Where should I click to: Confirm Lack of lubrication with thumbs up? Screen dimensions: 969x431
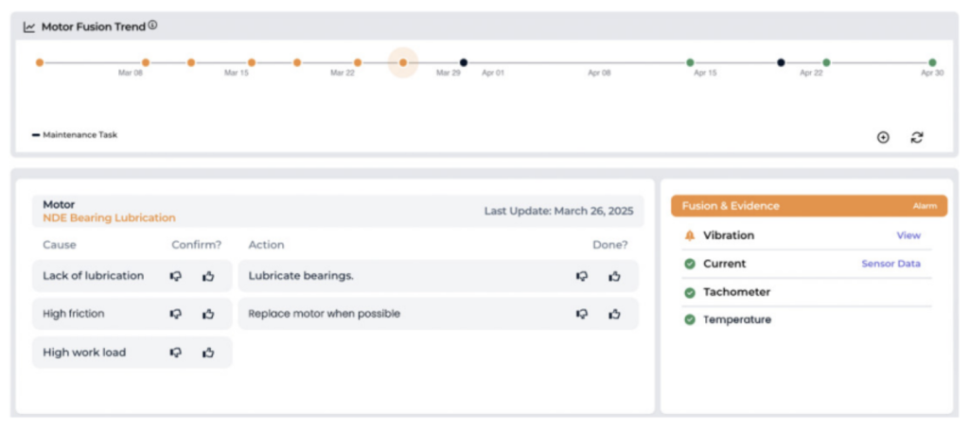(x=208, y=276)
